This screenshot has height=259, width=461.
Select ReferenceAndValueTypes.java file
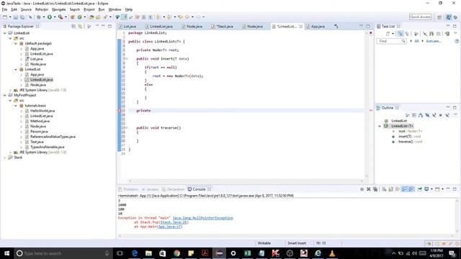click(x=53, y=137)
